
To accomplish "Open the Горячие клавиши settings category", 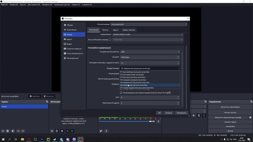I will point(74,49).
